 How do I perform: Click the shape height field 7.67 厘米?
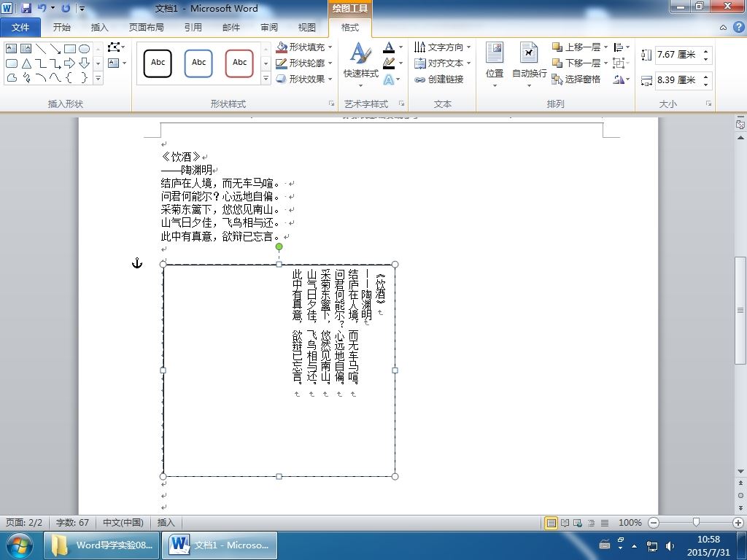(x=678, y=54)
